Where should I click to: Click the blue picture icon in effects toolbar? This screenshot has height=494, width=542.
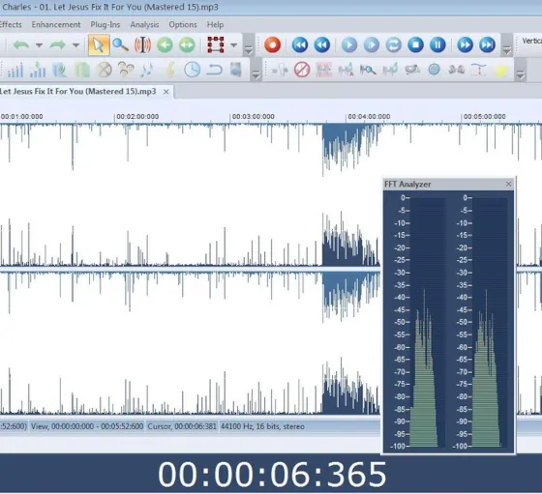(x=236, y=70)
